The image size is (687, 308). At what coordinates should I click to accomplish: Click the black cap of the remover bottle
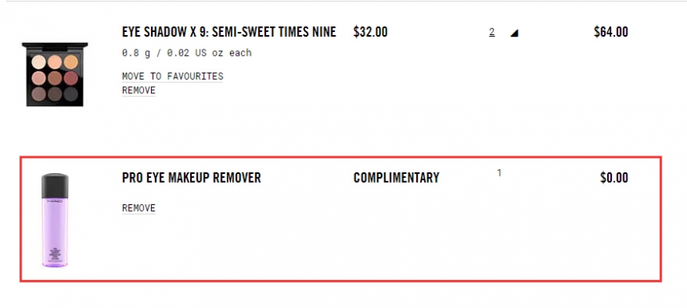[55, 185]
